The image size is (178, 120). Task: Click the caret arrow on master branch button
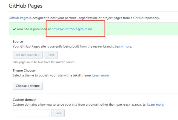(x=39, y=55)
